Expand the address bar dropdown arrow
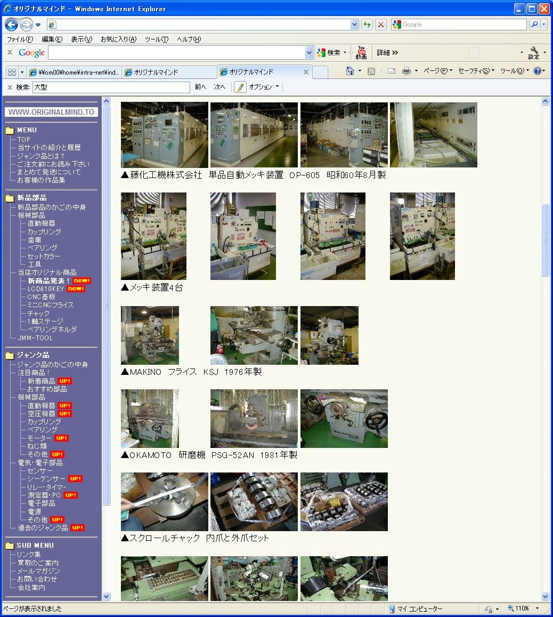Image resolution: width=553 pixels, height=617 pixels. click(355, 25)
